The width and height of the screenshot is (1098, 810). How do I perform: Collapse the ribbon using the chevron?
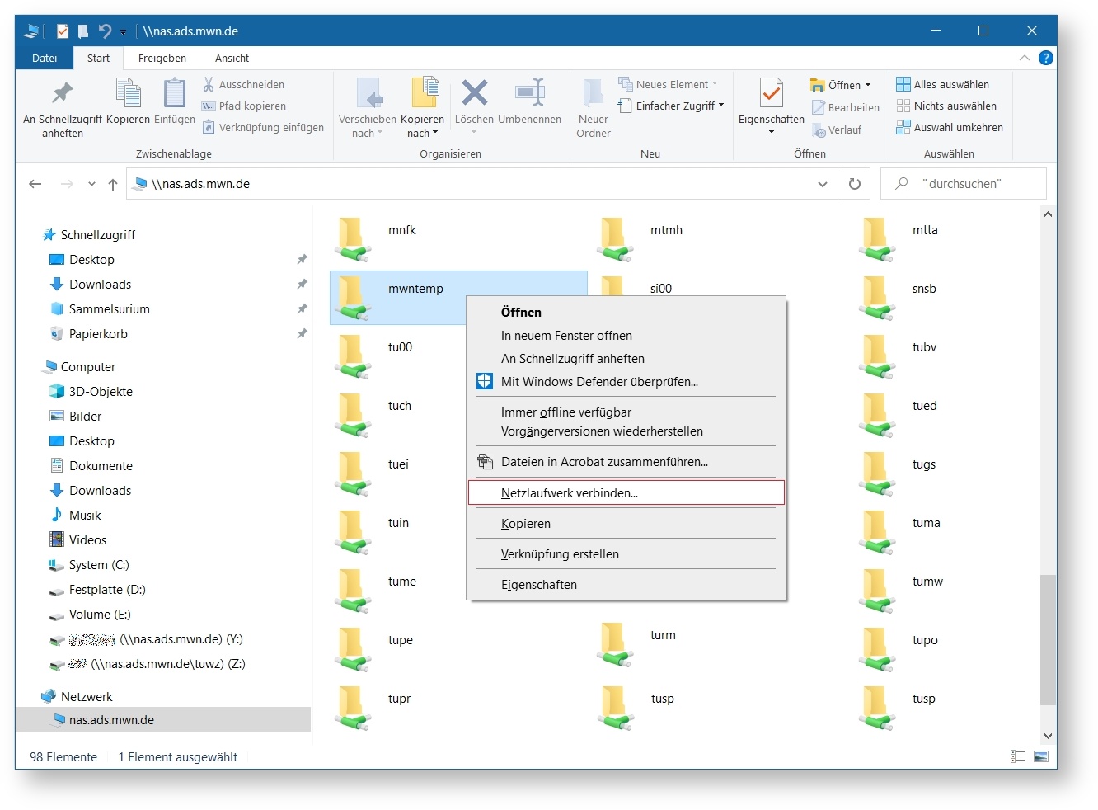(x=1024, y=58)
